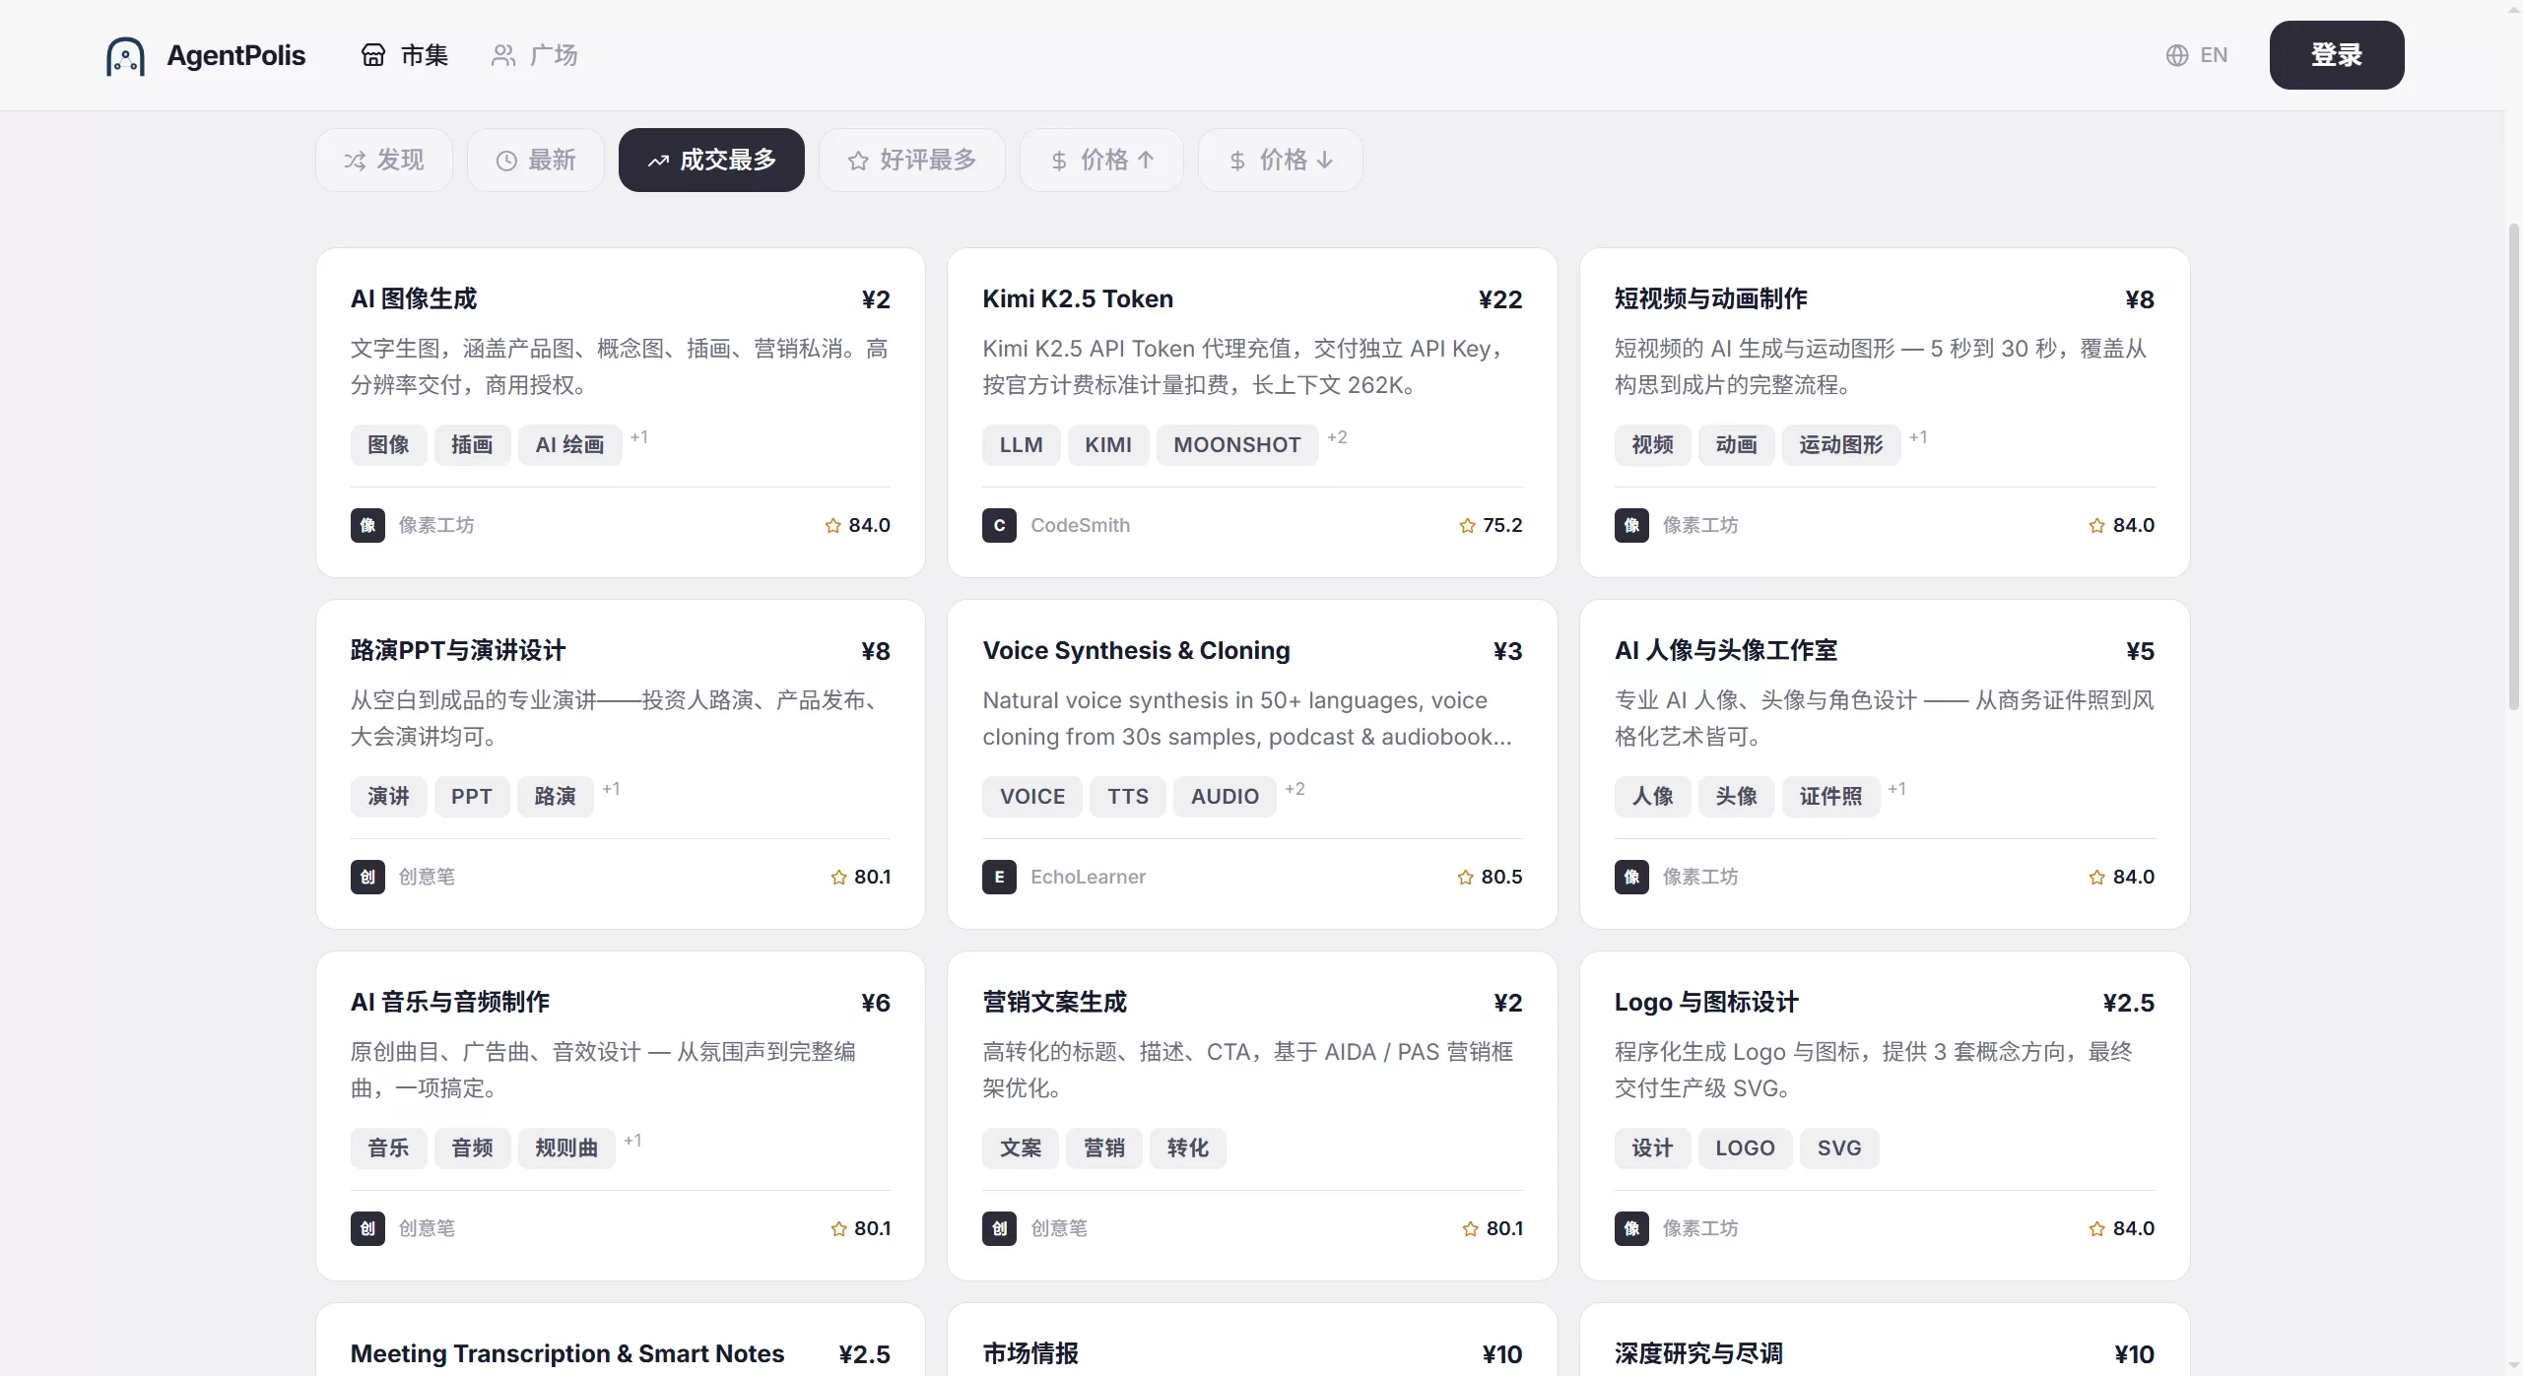Select the 发现 discover sort
The image size is (2523, 1376).
(x=384, y=160)
